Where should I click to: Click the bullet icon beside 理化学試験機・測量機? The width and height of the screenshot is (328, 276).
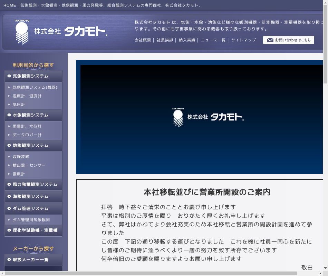click(x=9, y=230)
